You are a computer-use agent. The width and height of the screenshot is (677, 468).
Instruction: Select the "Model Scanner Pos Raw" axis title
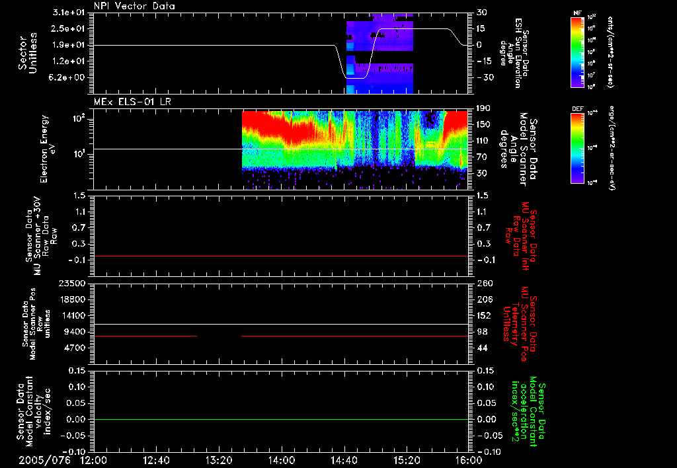(36, 324)
